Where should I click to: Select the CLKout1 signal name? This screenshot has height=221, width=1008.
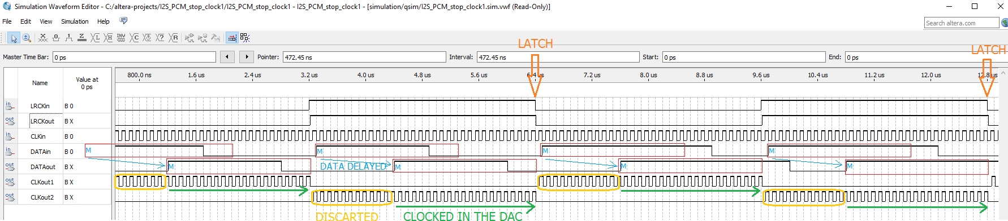pyautogui.click(x=42, y=182)
